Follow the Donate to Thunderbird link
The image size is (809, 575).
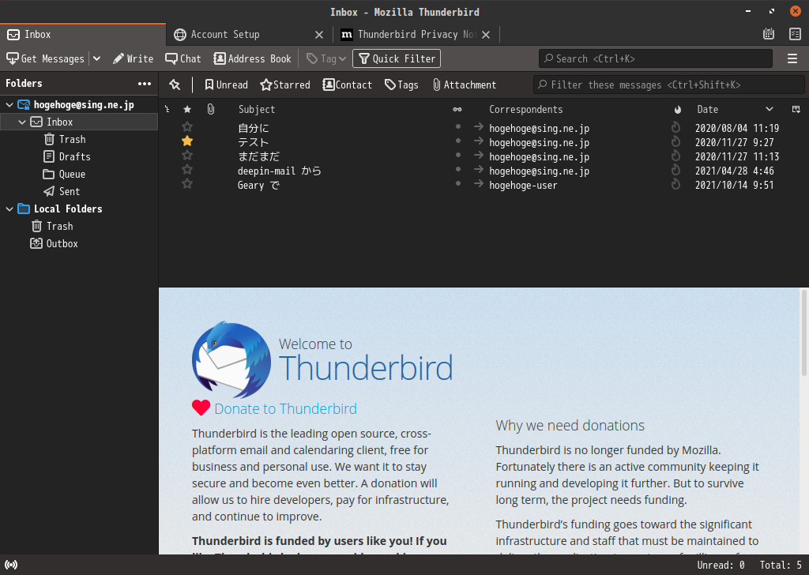[x=285, y=409]
